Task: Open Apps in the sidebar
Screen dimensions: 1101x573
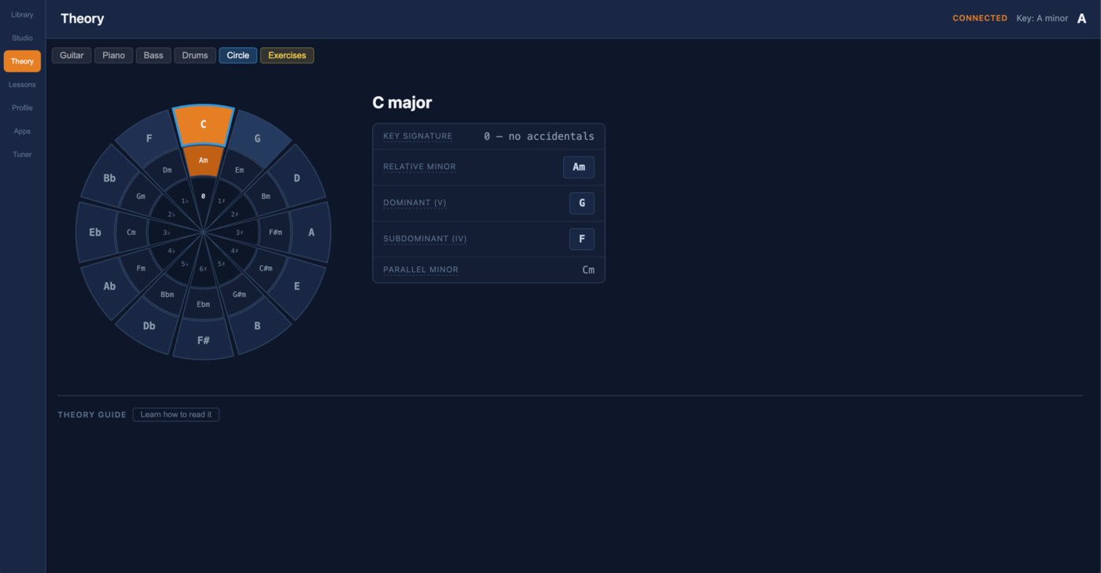Action: [22, 131]
